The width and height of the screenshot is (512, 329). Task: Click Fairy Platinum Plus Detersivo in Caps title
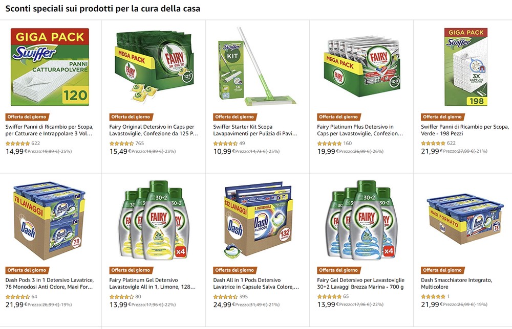click(x=360, y=130)
